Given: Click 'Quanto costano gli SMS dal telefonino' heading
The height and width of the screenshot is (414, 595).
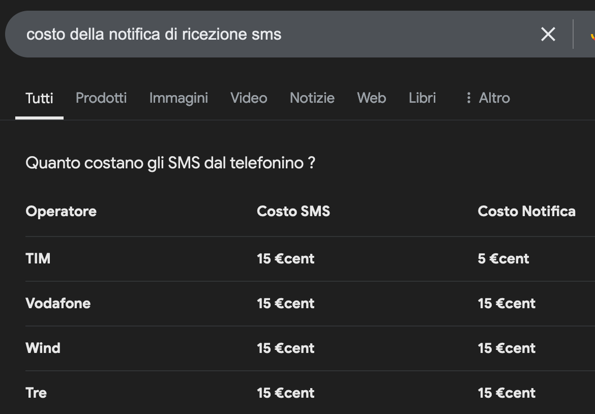Looking at the screenshot, I should (x=170, y=163).
